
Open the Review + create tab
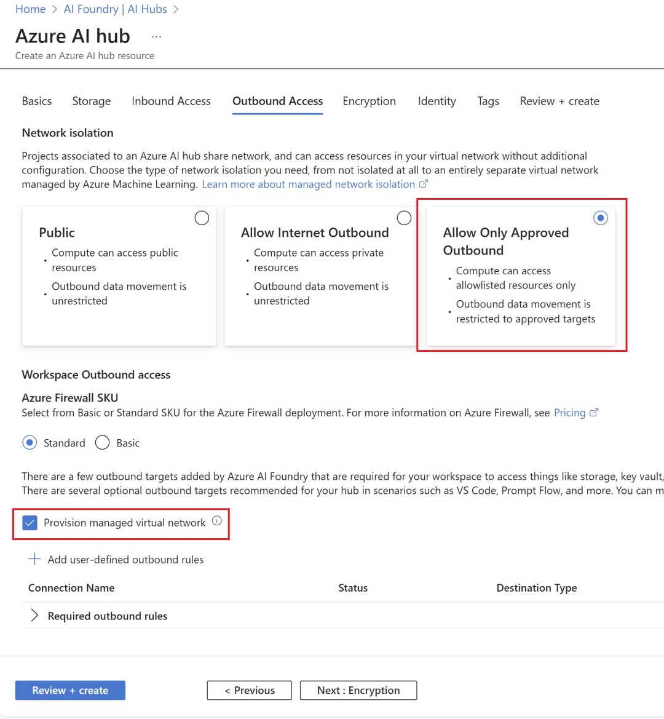pyautogui.click(x=559, y=101)
